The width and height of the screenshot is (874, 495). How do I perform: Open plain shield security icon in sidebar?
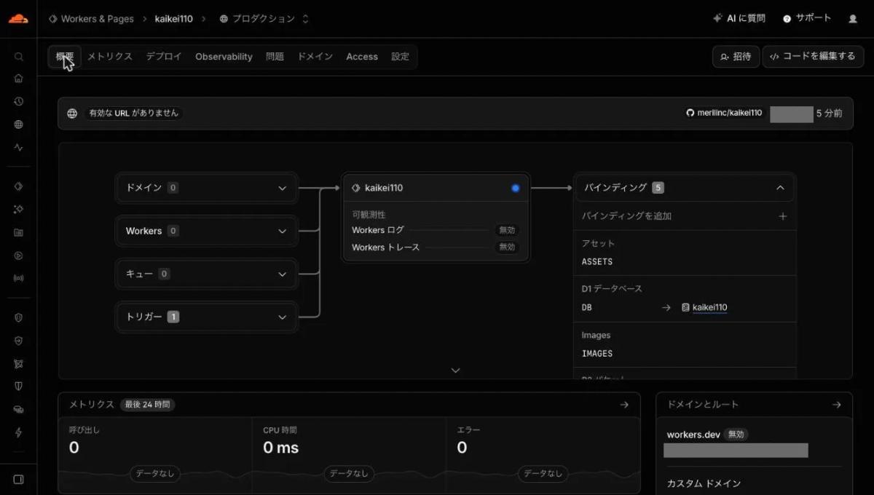pos(19,387)
